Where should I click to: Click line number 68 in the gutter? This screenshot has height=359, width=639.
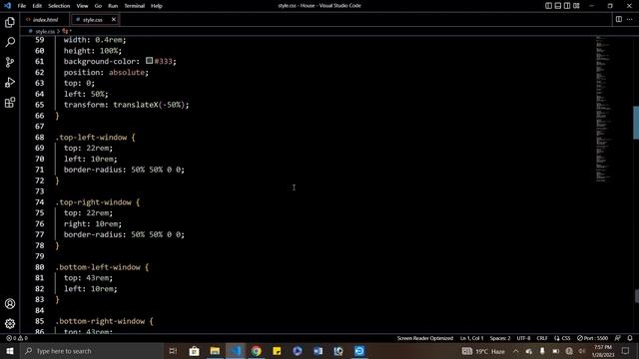40,138
